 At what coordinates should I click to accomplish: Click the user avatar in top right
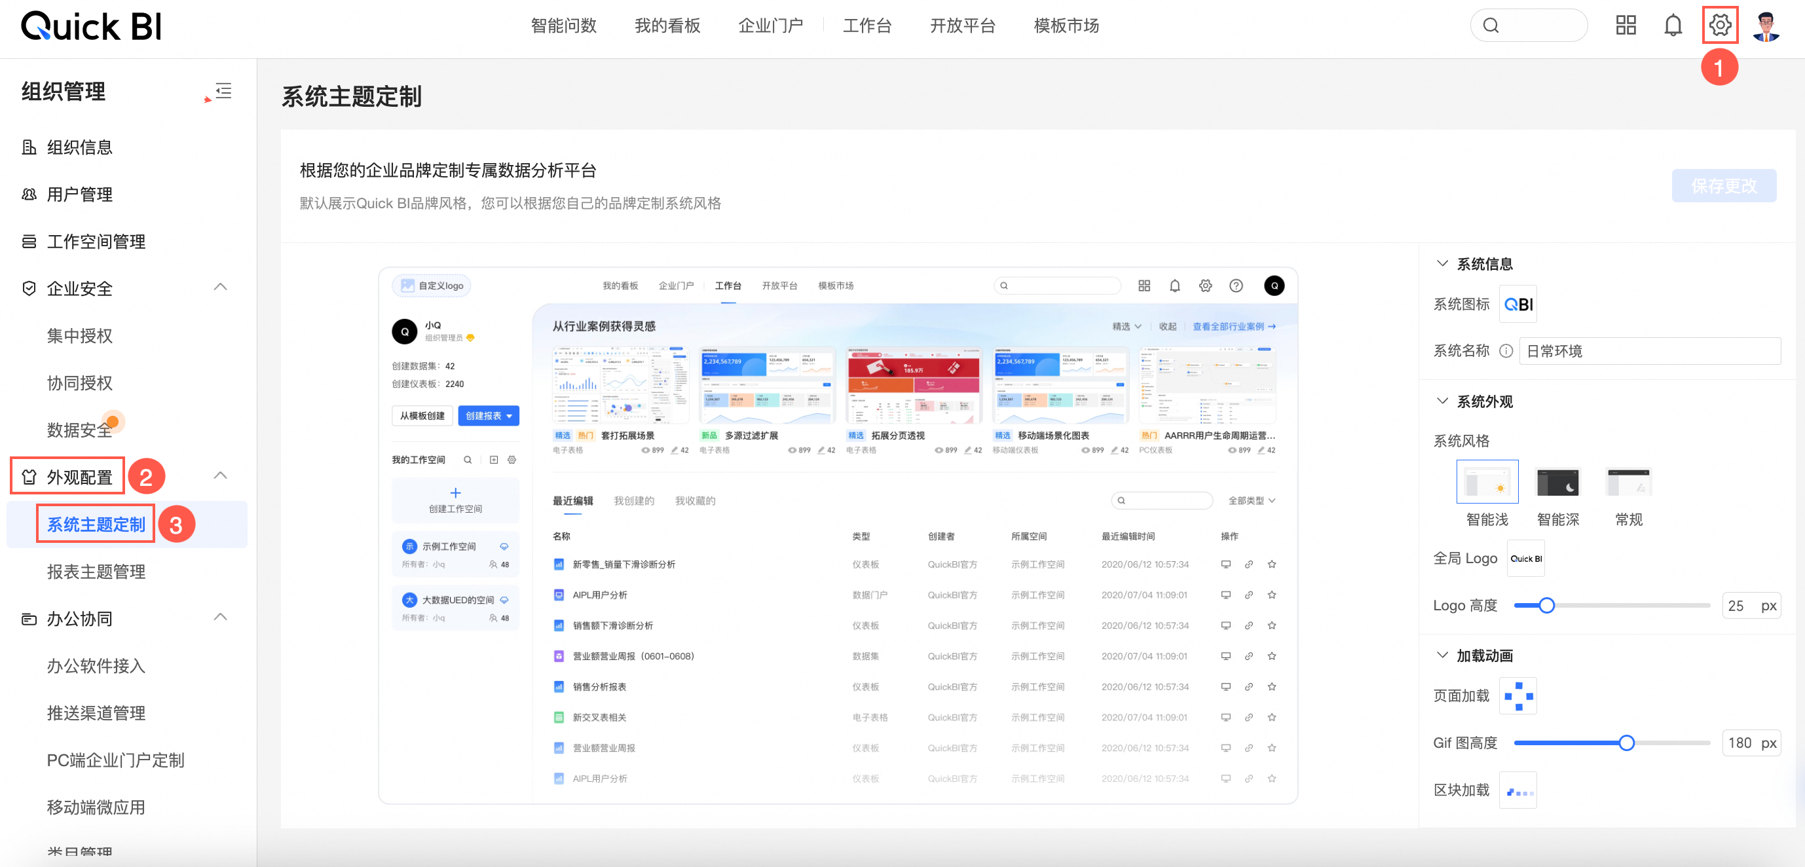(1766, 26)
